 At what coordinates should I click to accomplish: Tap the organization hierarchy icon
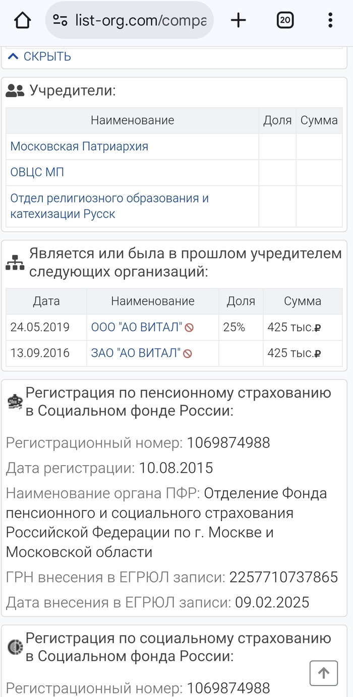pyautogui.click(x=15, y=263)
